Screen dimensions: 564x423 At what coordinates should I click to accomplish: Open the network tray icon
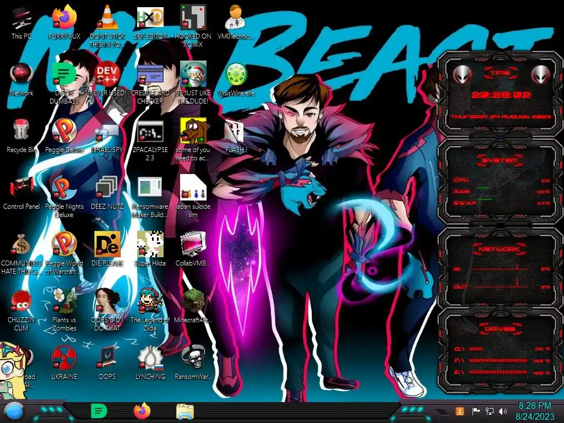pos(490,411)
